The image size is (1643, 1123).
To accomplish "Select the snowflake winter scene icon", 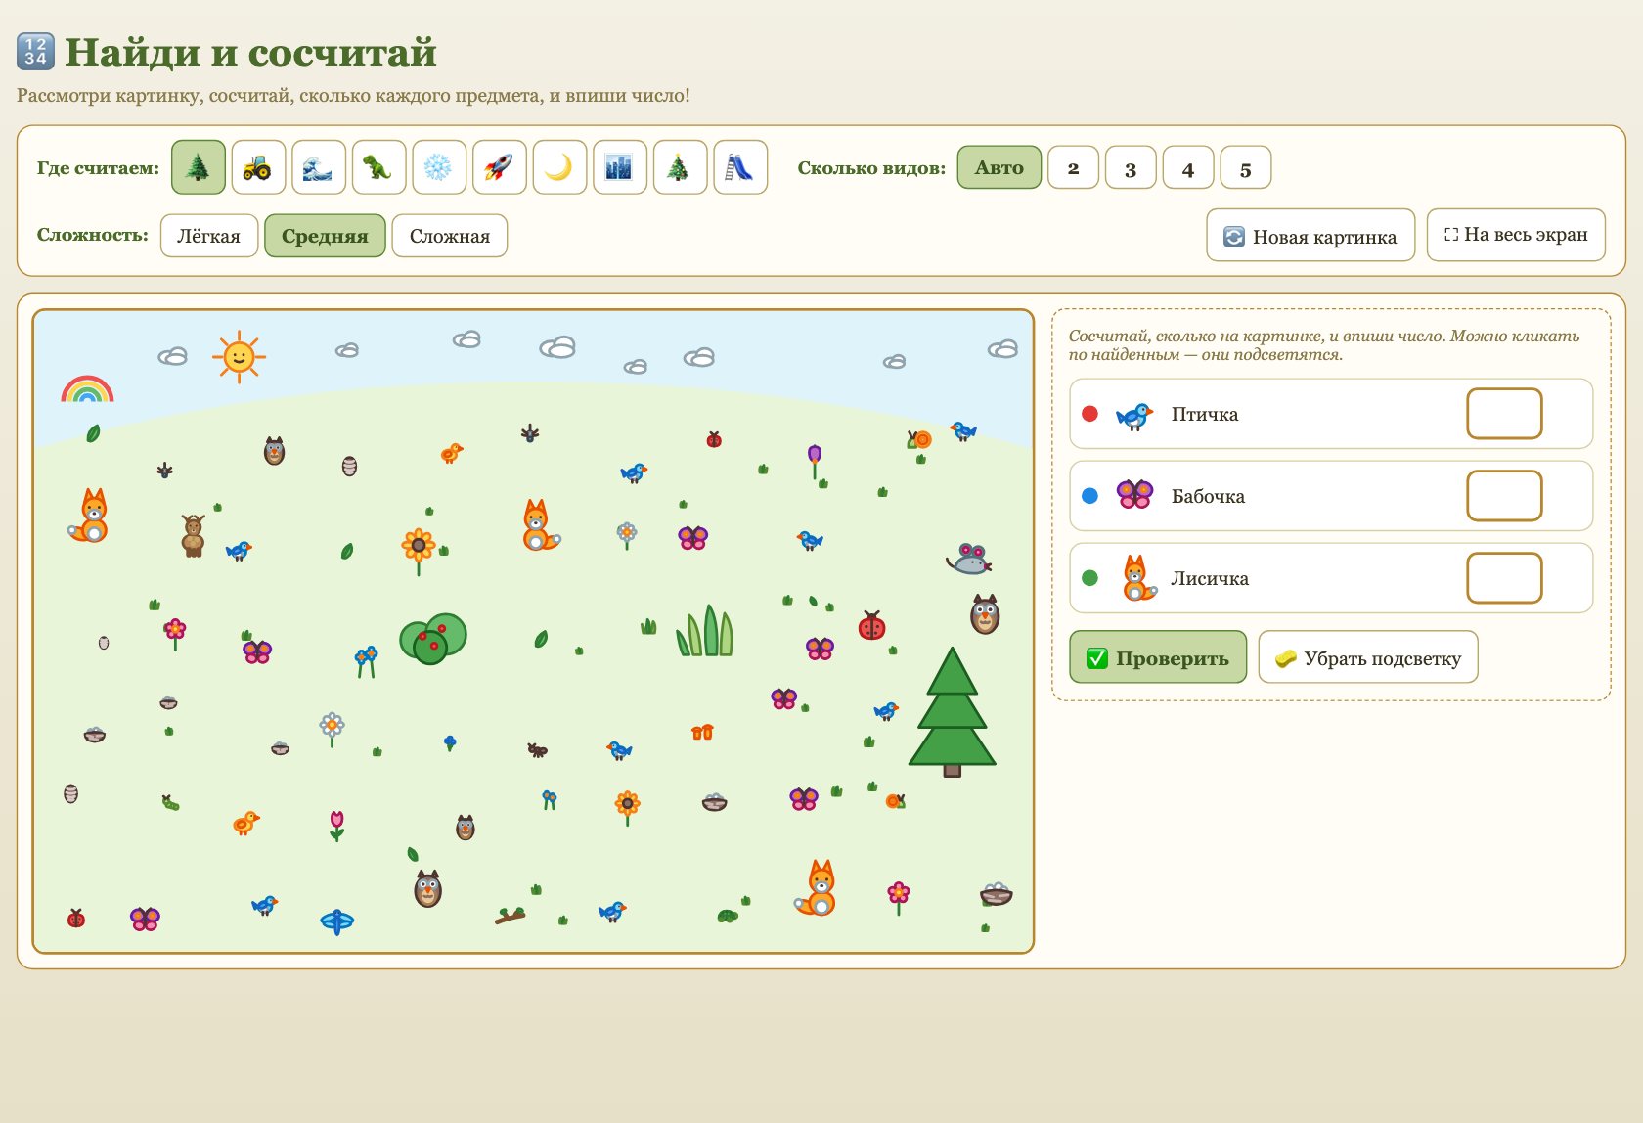I will tap(439, 167).
